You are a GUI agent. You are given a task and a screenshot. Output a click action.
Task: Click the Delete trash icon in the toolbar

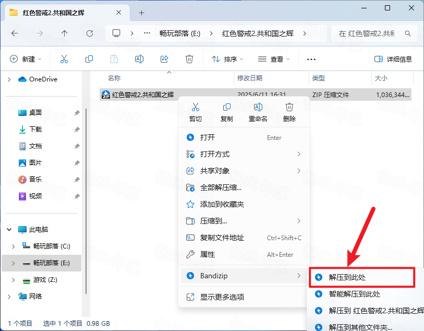189,59
